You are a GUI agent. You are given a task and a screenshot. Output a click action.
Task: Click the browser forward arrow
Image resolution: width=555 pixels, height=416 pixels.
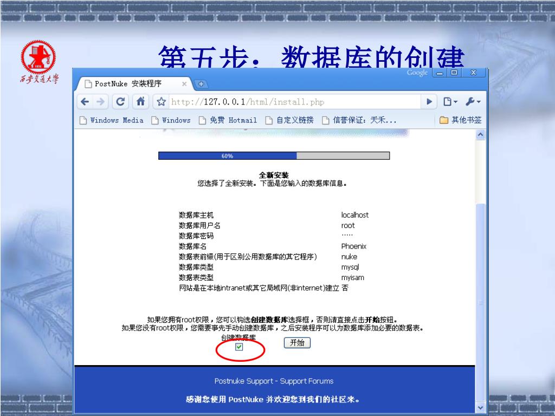pos(100,102)
